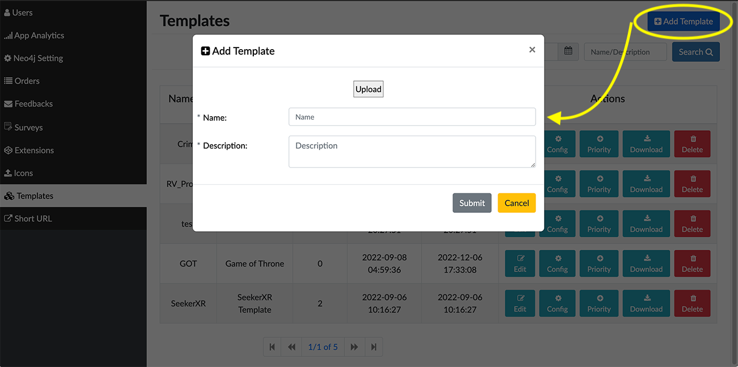Click the Upload button in the dialog
The image size is (738, 367).
pyautogui.click(x=368, y=89)
